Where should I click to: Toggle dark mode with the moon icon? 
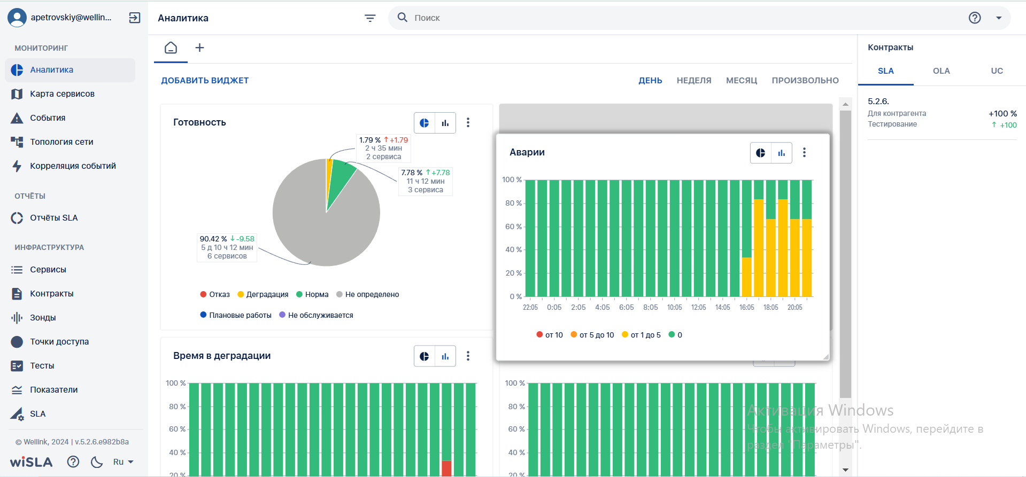(x=97, y=462)
